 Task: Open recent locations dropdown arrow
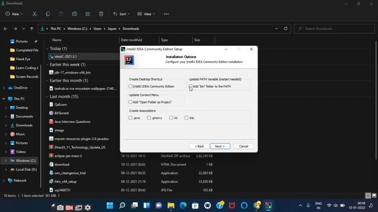[x=24, y=29]
